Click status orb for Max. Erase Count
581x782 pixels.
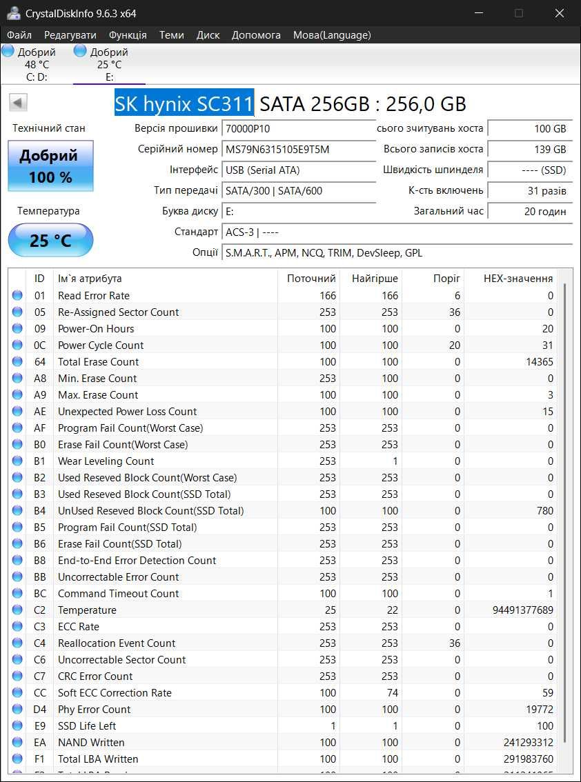(x=17, y=394)
